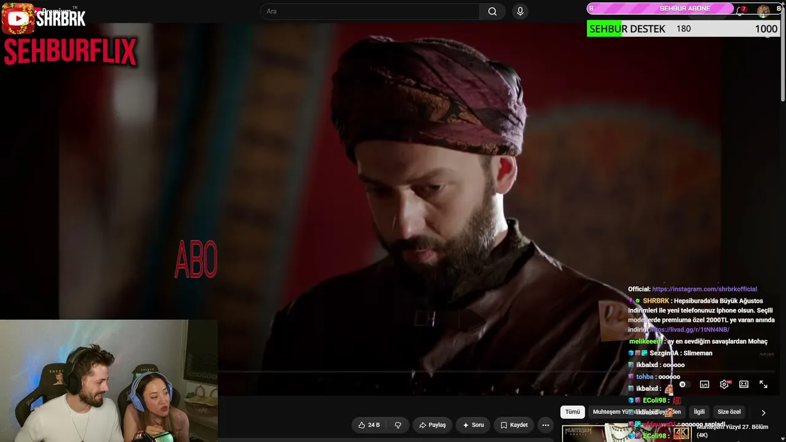The width and height of the screenshot is (786, 442).
Task: Open the notifications bell
Action: pyautogui.click(x=741, y=11)
